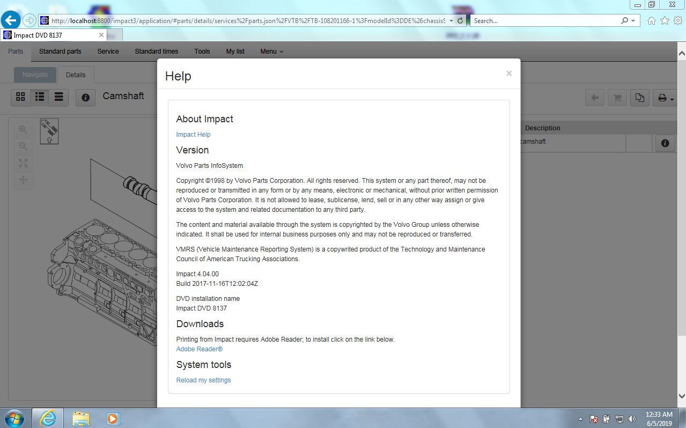Click the browser address bar URL

[248, 21]
